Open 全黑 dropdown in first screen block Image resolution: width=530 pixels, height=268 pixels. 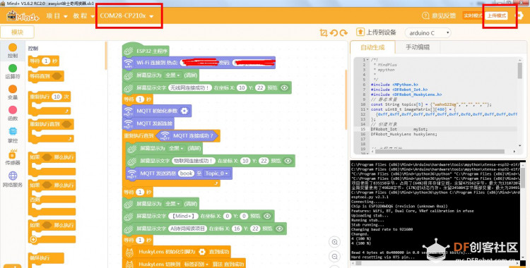click(173, 75)
